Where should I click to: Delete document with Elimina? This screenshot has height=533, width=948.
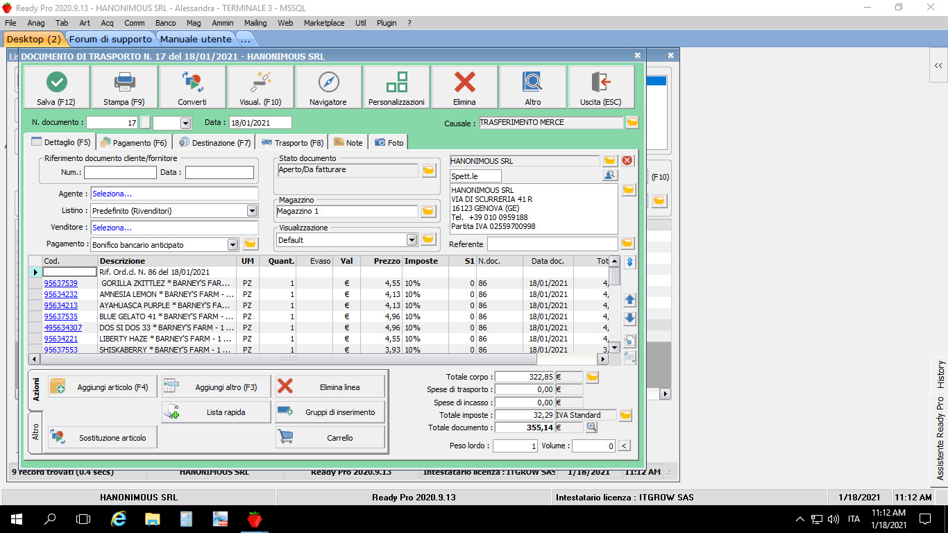point(464,87)
